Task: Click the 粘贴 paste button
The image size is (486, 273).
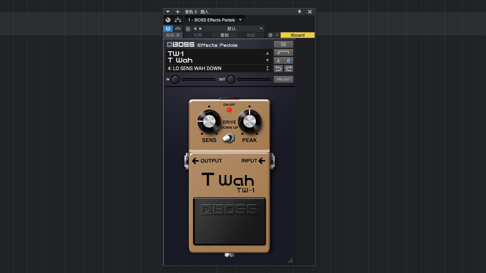Action: pyautogui.click(x=251, y=35)
